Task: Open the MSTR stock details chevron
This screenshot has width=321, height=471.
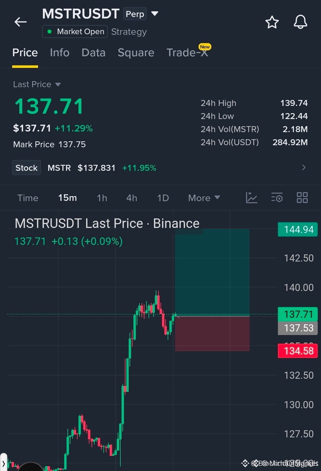Action: 303,167
